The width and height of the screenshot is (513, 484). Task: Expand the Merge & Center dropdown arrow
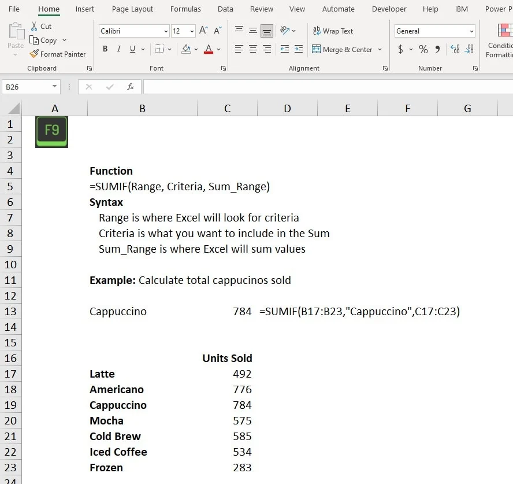coord(380,50)
